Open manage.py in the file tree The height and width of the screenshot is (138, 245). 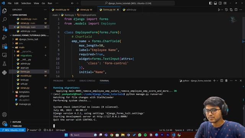click(x=25, y=104)
